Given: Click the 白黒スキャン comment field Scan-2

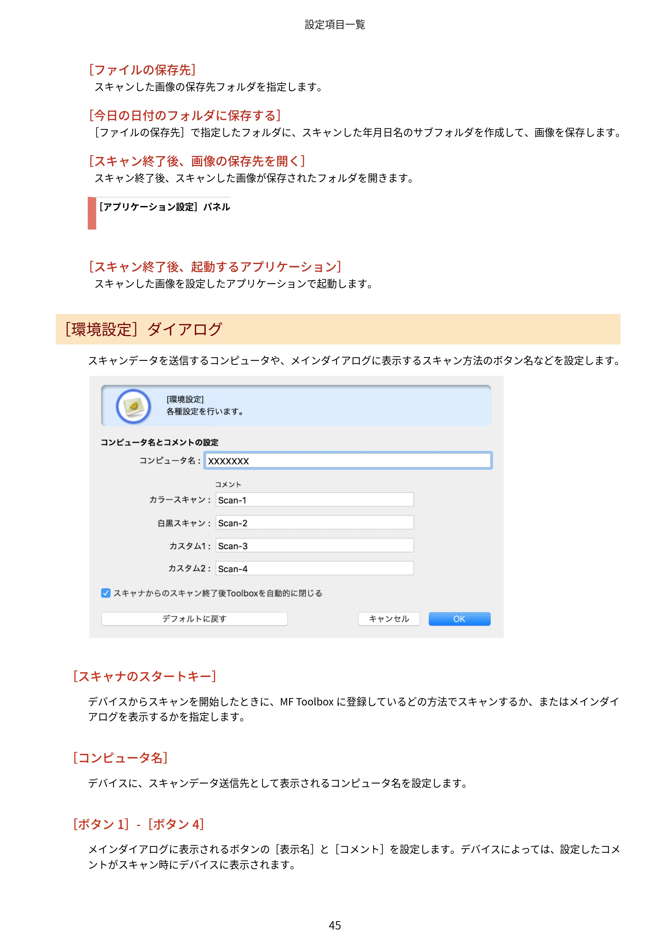Looking at the screenshot, I should [315, 522].
